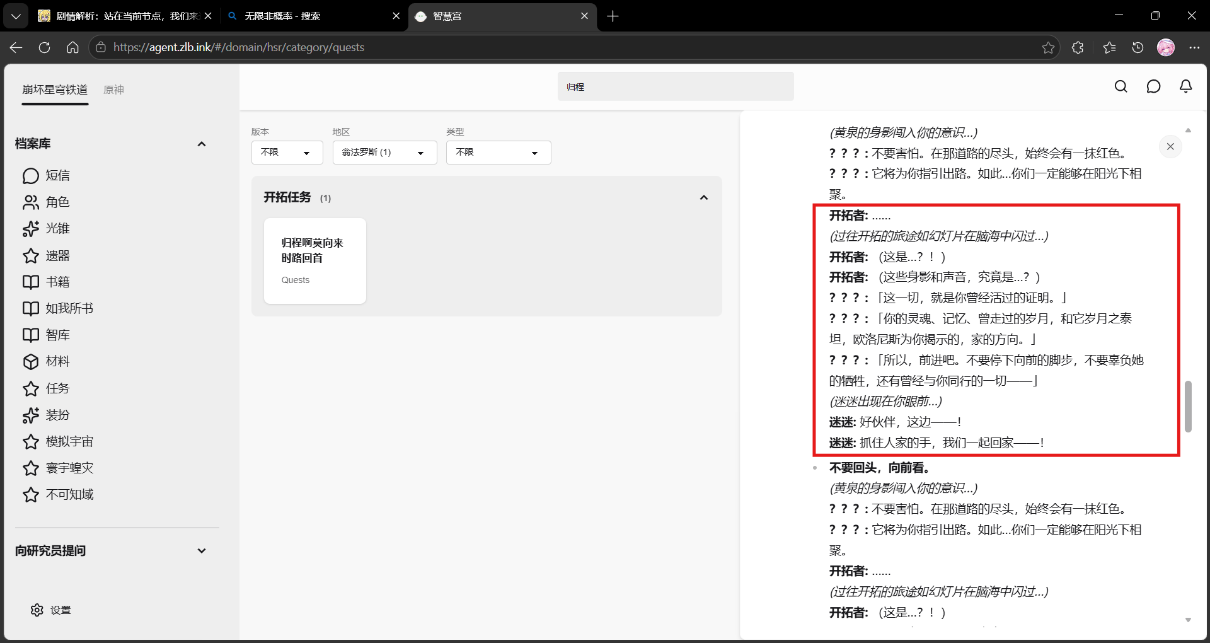
Task: Close the 剧情解析 browser tab
Action: point(208,16)
